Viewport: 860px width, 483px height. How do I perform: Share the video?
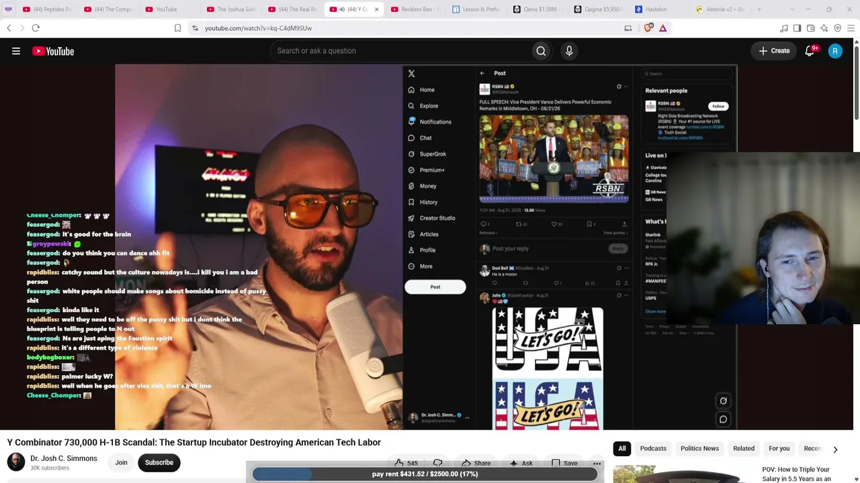tap(476, 463)
